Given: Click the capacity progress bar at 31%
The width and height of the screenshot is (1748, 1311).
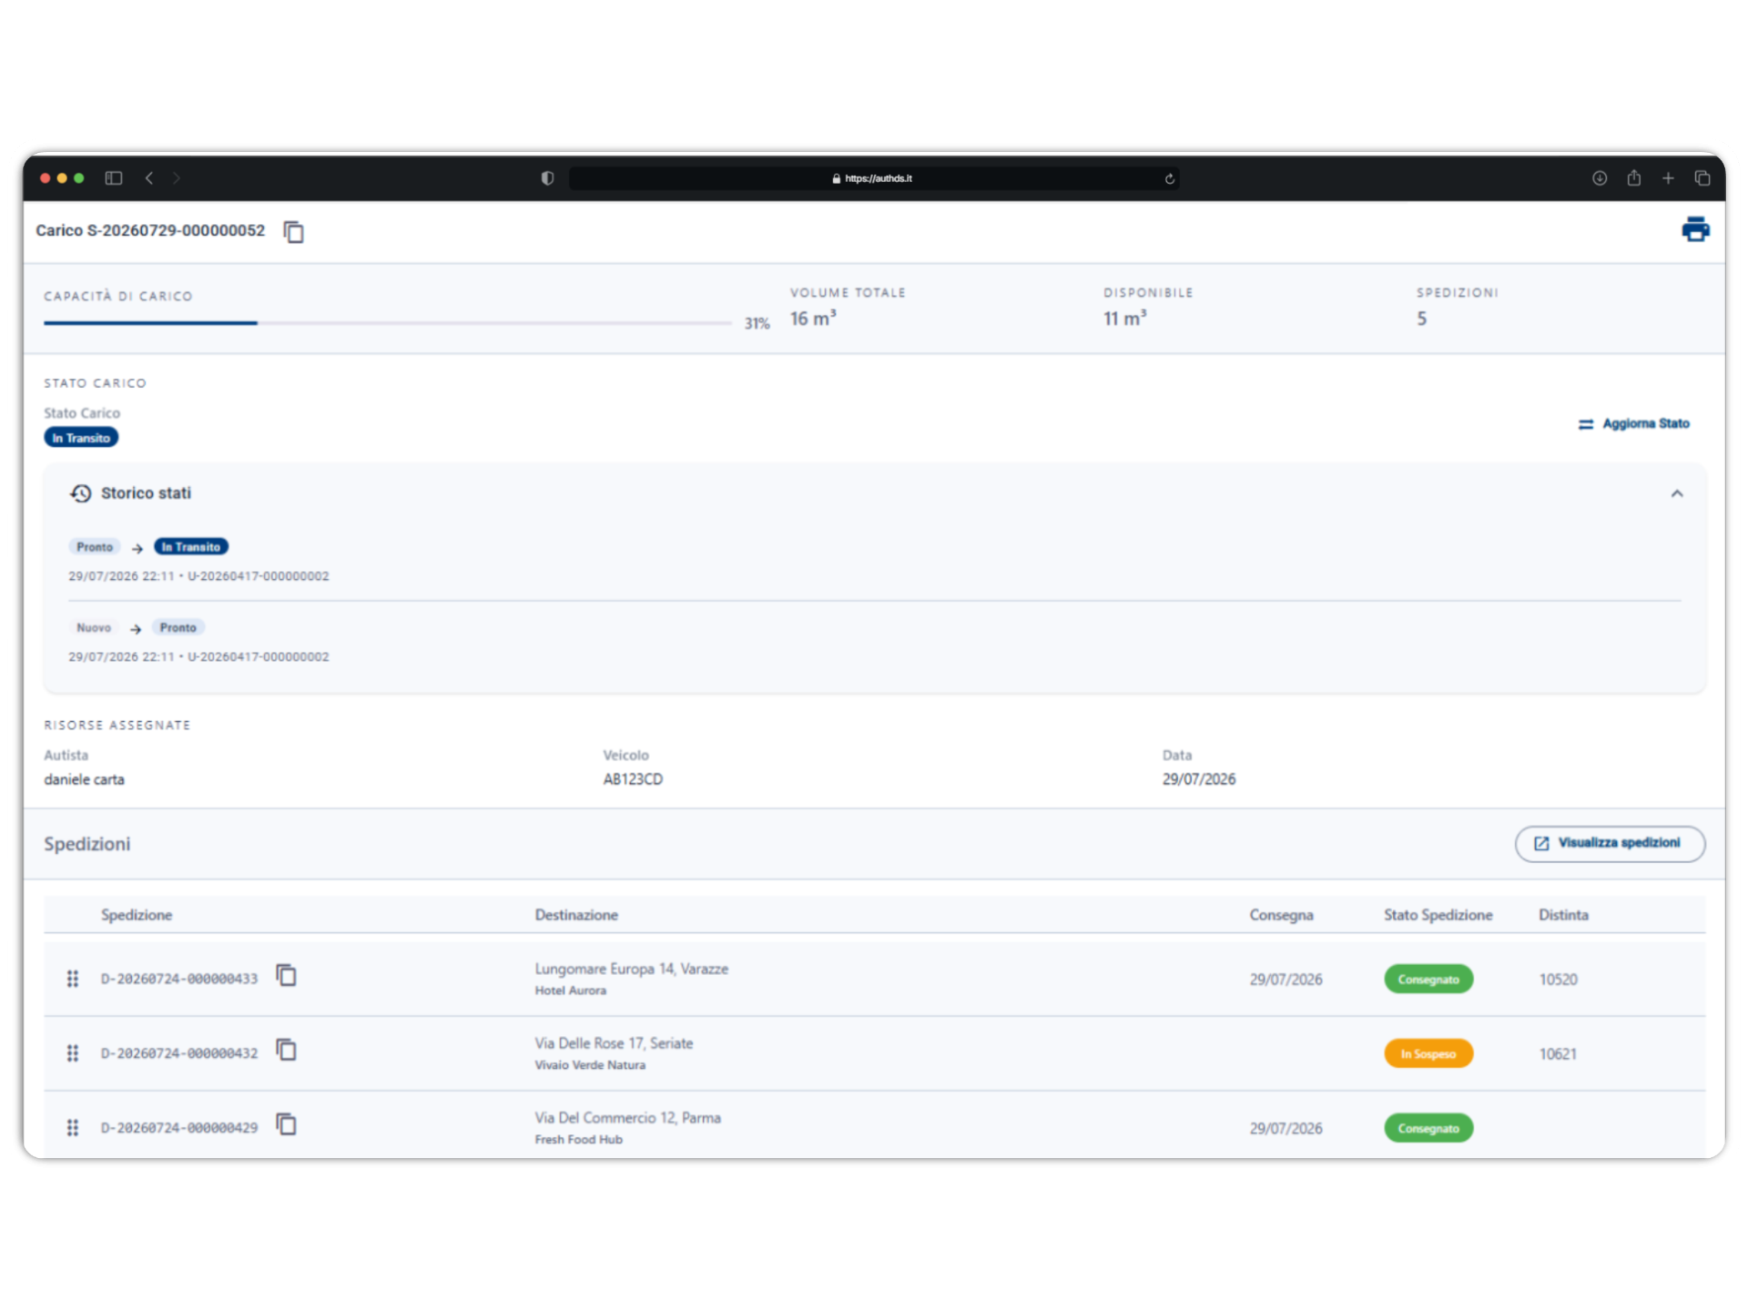Looking at the screenshot, I should coord(388,323).
